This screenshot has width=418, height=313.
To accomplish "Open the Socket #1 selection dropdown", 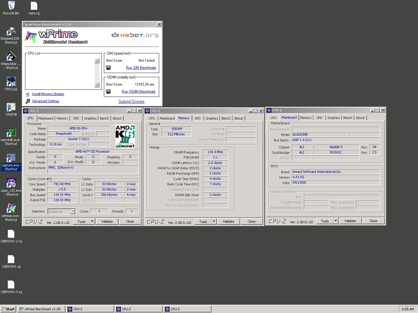I will (x=73, y=211).
